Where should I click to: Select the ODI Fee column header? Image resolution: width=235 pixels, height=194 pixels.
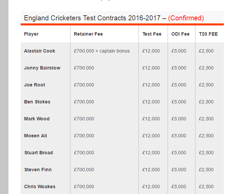coord(180,34)
